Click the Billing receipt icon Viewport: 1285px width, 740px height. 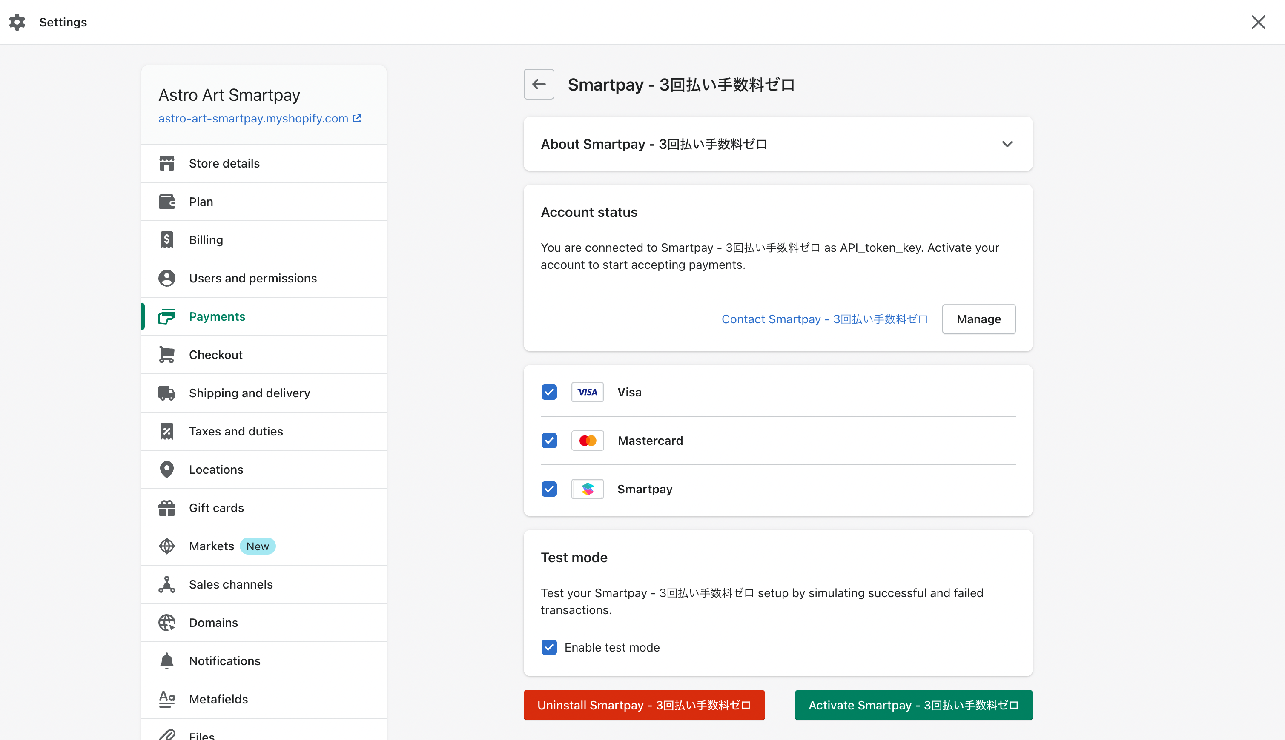coord(167,240)
